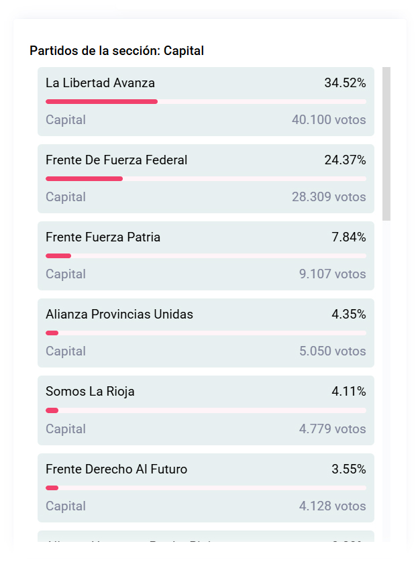Click the 3.55% percentage value

(x=348, y=469)
